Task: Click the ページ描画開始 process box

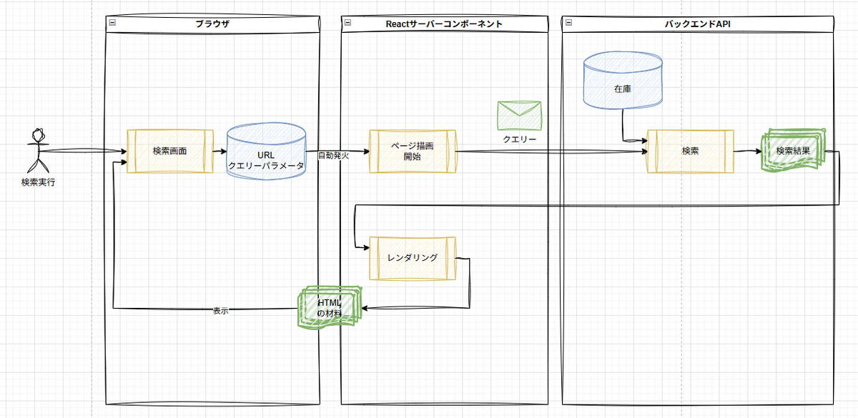Action: click(412, 151)
